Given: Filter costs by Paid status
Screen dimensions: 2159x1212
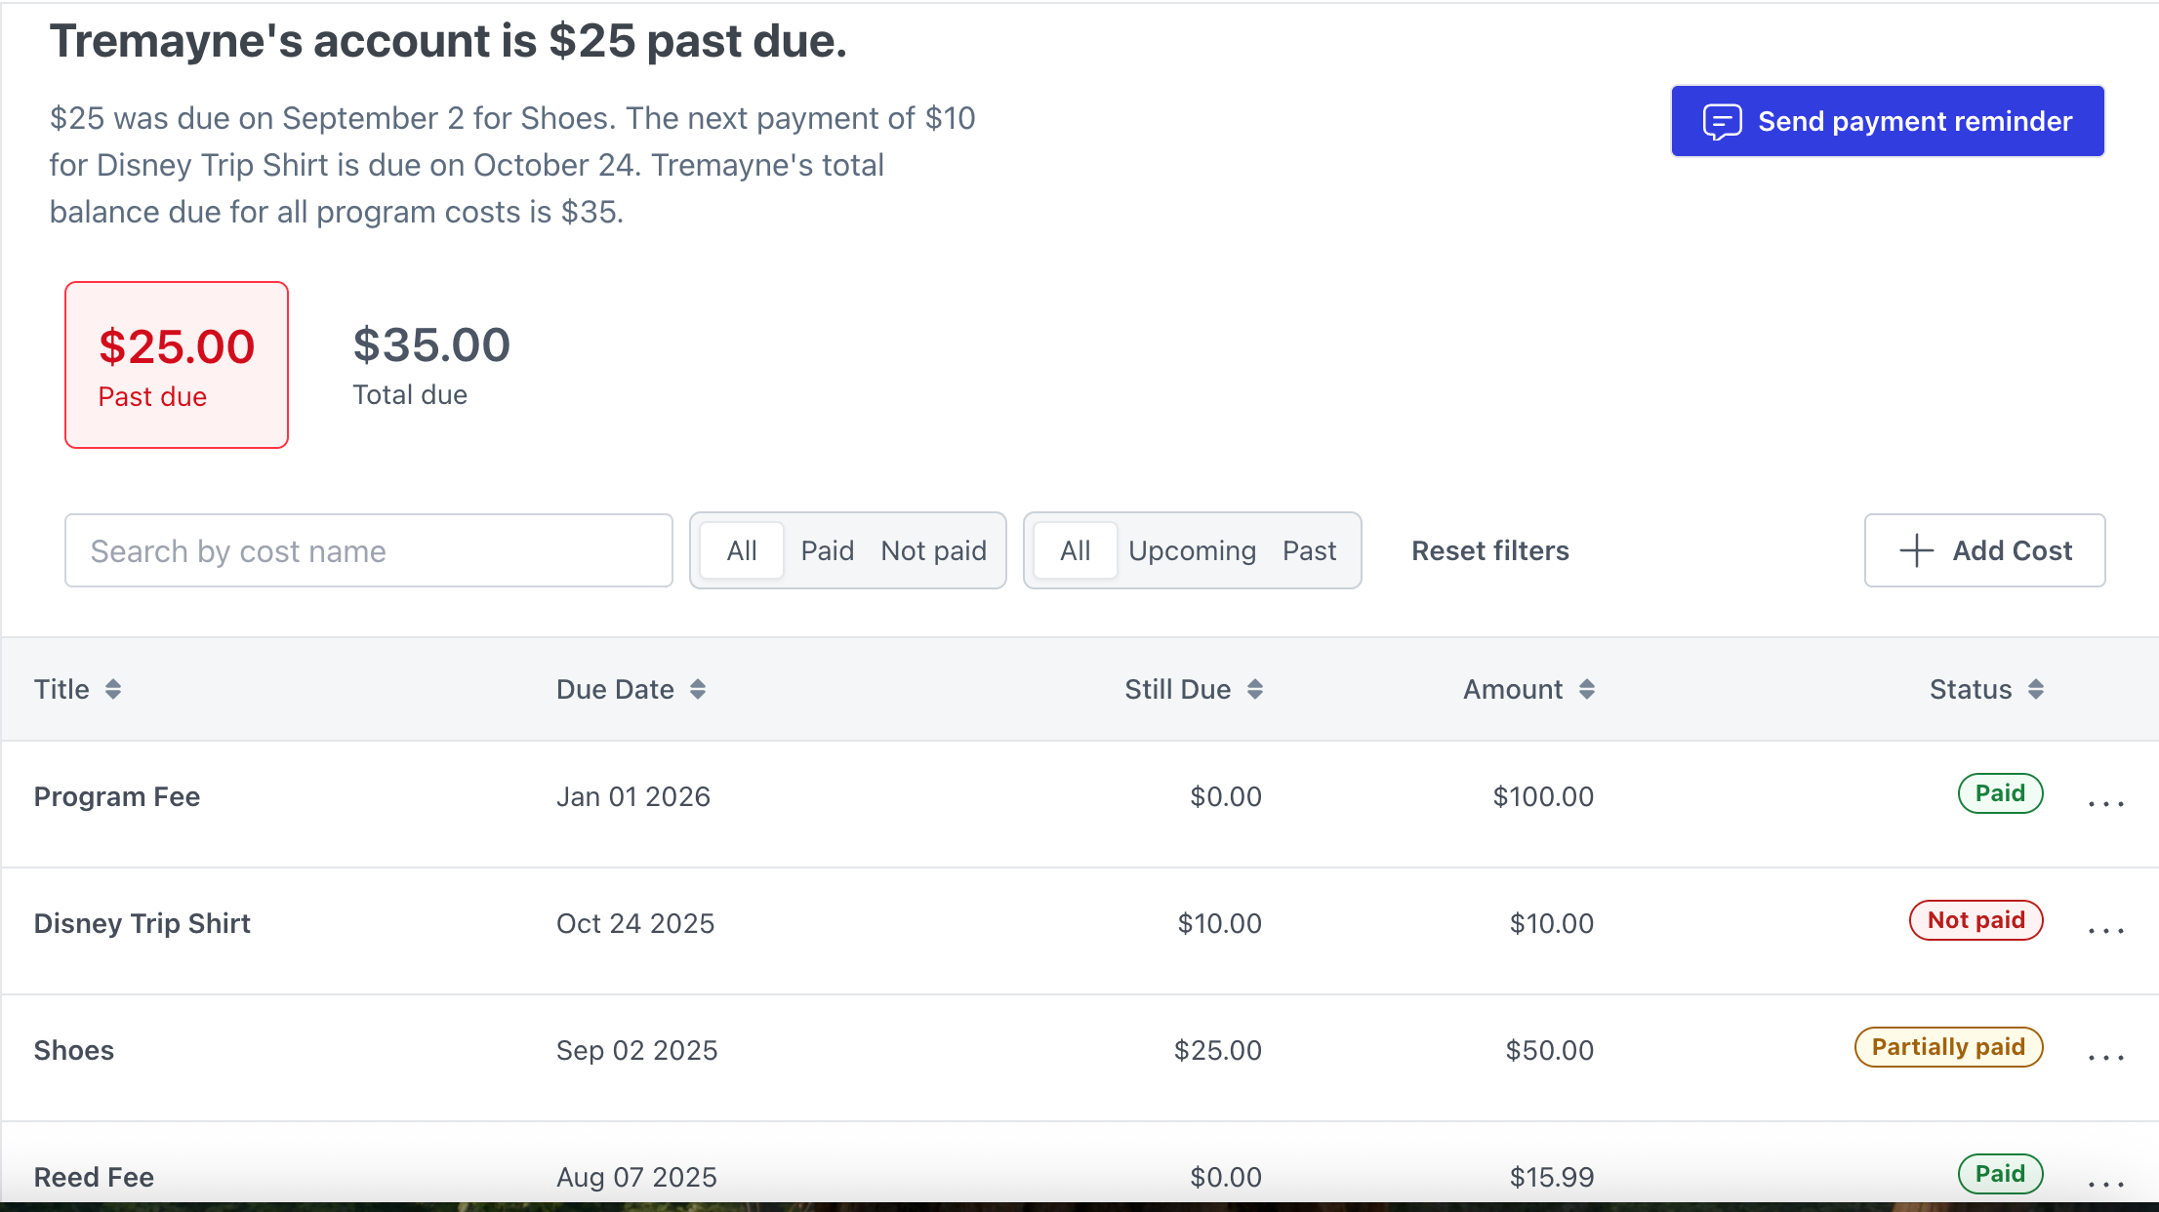Looking at the screenshot, I should click(x=827, y=551).
